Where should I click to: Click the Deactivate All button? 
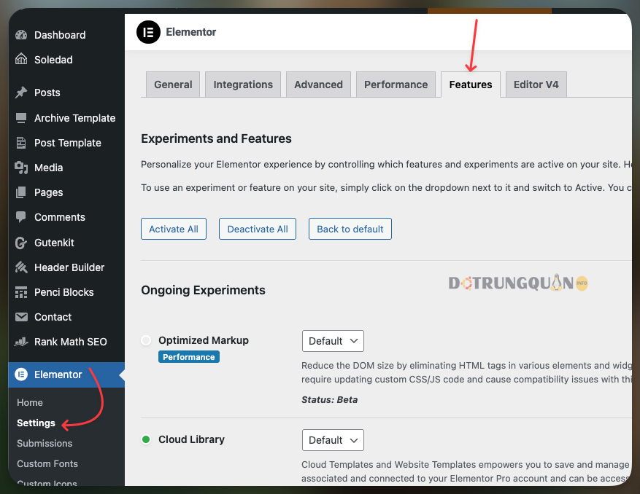258,229
